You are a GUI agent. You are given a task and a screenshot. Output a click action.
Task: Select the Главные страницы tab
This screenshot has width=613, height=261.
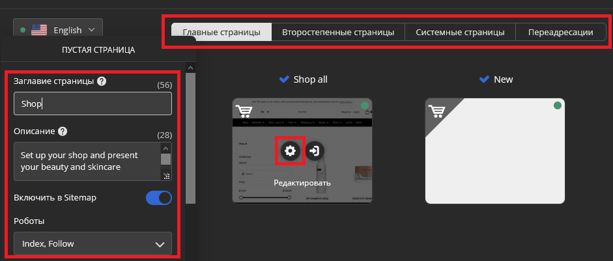(x=221, y=32)
